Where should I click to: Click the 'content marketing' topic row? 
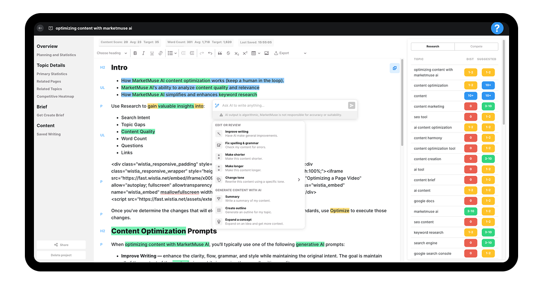point(454,106)
